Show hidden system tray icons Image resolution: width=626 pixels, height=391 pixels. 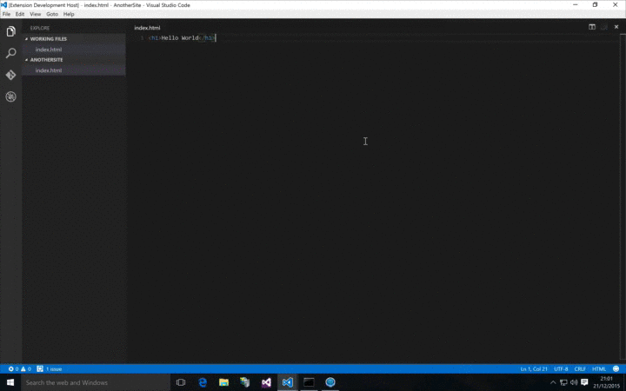click(553, 382)
